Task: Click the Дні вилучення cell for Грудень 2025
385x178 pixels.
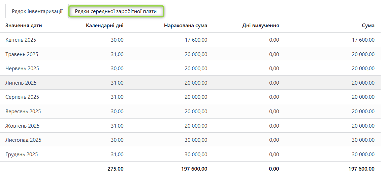Action: coord(274,154)
